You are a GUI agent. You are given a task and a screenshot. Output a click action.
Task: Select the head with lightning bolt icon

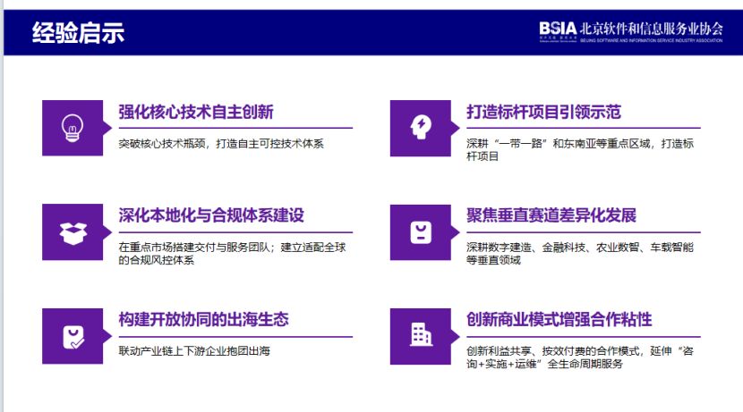point(421,128)
